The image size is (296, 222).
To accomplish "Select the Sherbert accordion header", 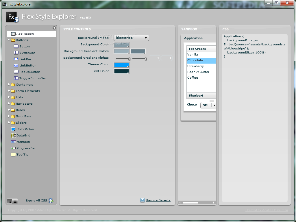I will click(x=201, y=95).
